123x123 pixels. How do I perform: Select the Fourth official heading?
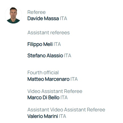pyautogui.click(x=43, y=73)
